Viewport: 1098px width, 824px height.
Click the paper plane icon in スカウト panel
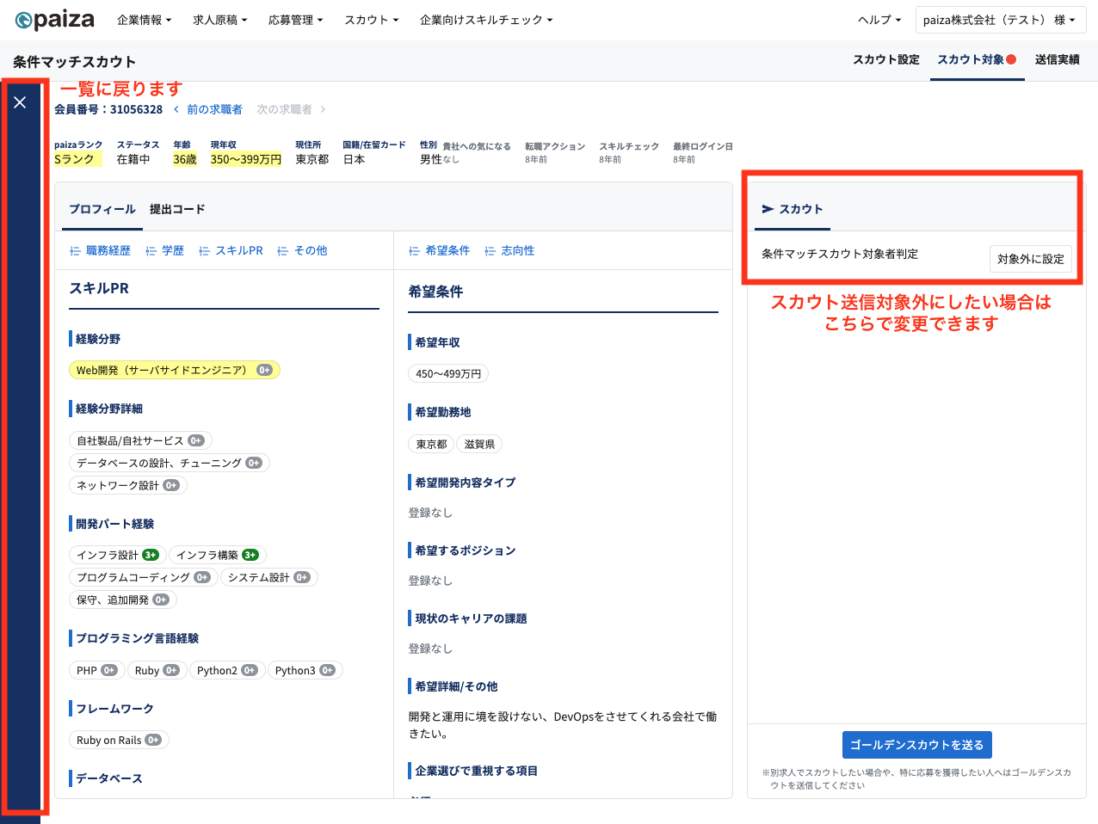click(768, 209)
